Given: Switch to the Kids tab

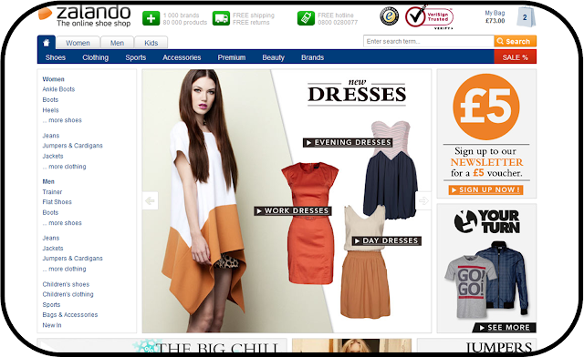Looking at the screenshot, I should tap(151, 43).
